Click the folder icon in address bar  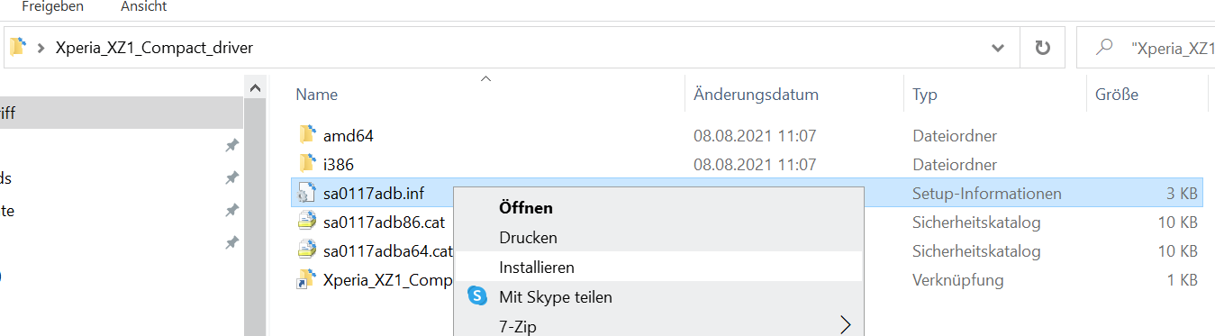(17, 48)
